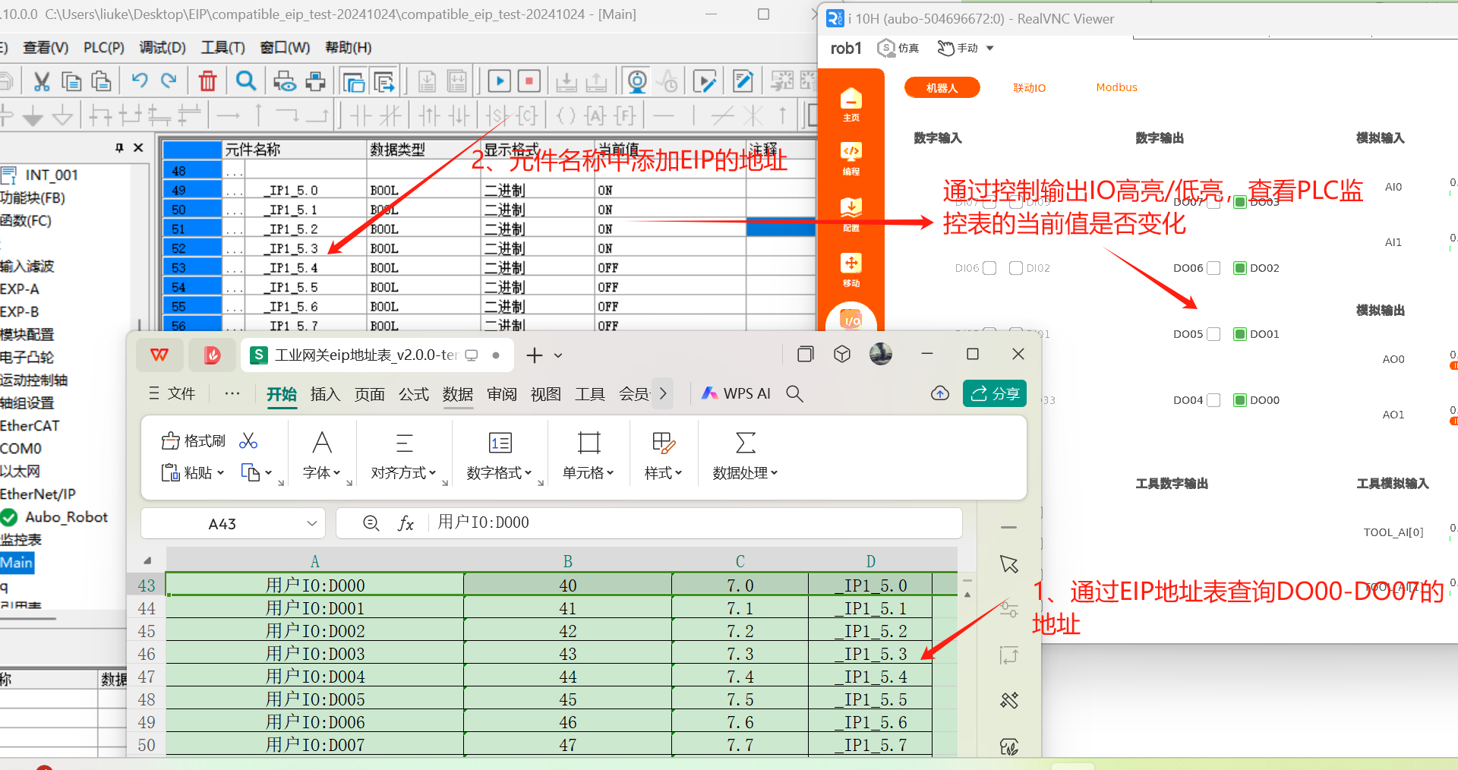Viewport: 1458px width, 770px height.
Task: Toggle the DO06 checkbox
Action: (1213, 268)
